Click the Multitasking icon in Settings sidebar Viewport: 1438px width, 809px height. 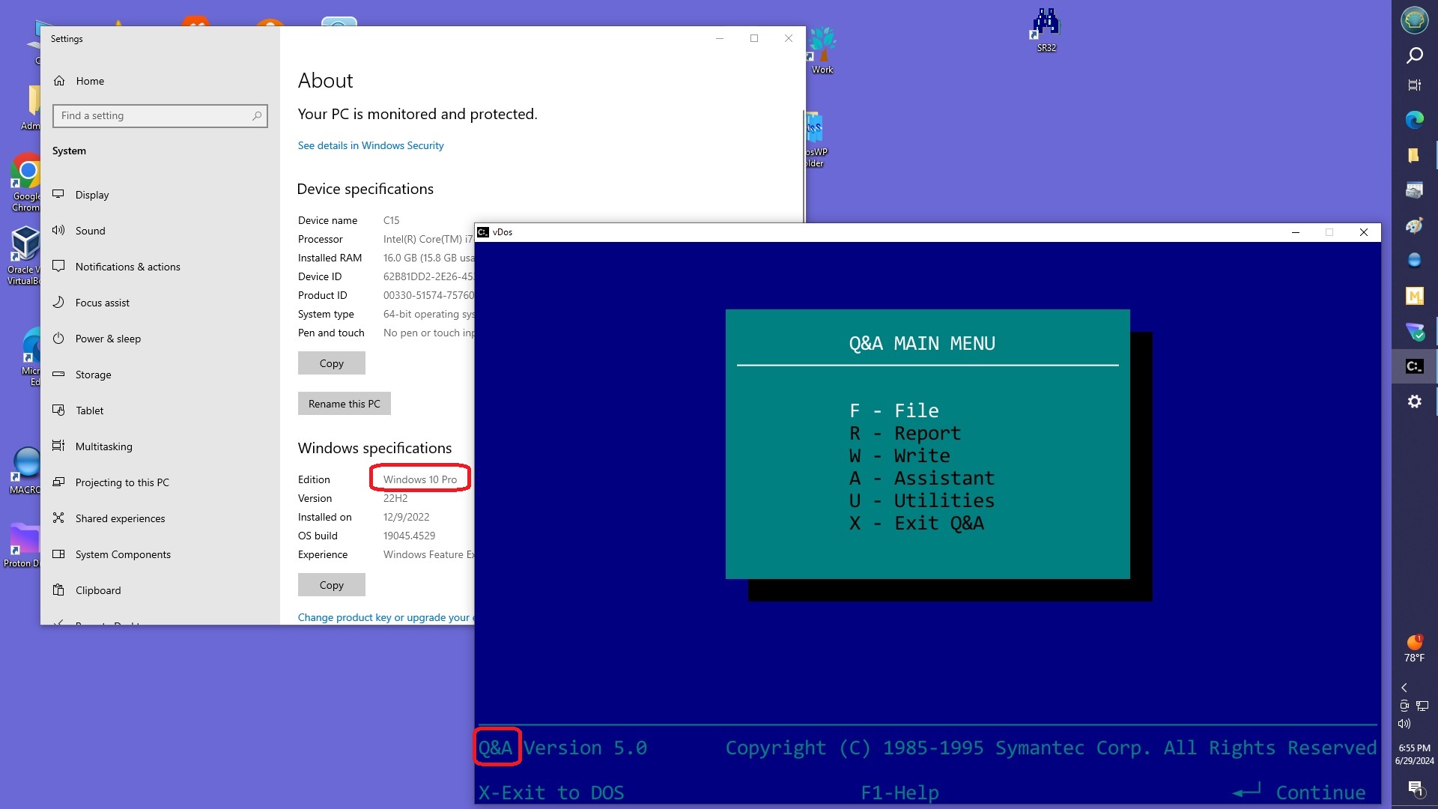click(58, 446)
